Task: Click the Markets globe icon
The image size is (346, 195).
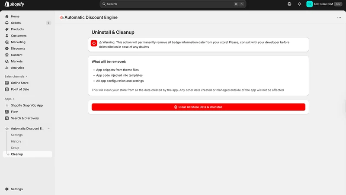Action: coord(7,61)
